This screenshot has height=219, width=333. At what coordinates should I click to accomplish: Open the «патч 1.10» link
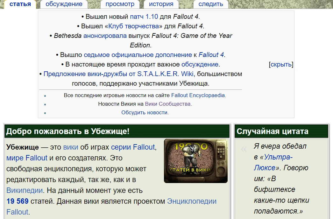click(144, 17)
